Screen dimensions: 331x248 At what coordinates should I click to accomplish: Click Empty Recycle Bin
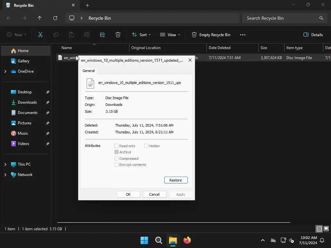211,35
